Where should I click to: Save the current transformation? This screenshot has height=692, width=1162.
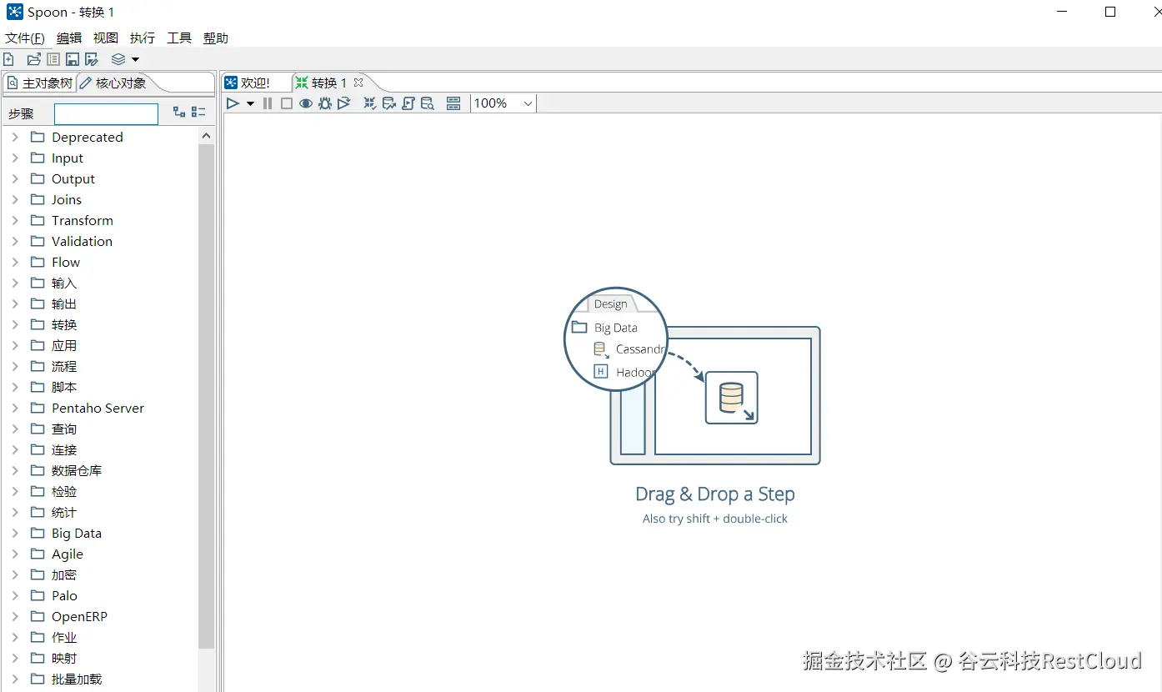tap(73, 59)
